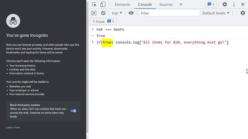The width and height of the screenshot is (248, 139).
Task: Focus the console Filter field
Action: coord(169,13)
